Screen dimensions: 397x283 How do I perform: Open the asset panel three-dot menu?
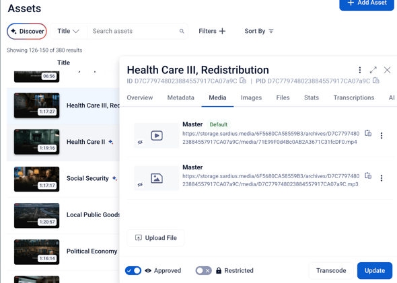pos(360,70)
